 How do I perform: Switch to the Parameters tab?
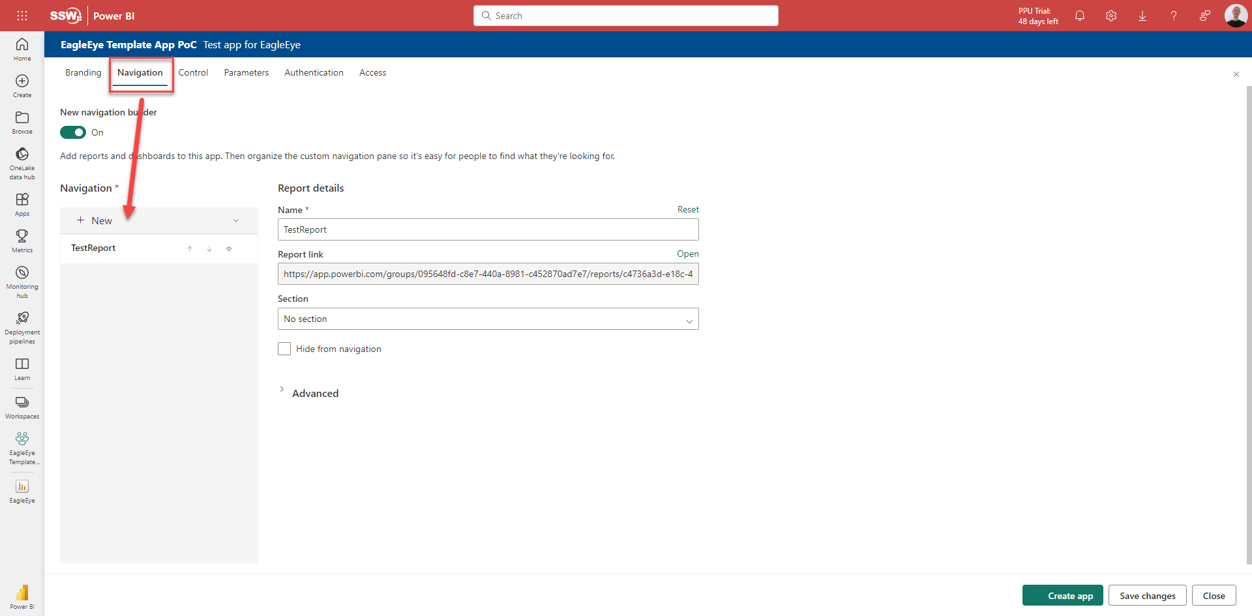[246, 72]
